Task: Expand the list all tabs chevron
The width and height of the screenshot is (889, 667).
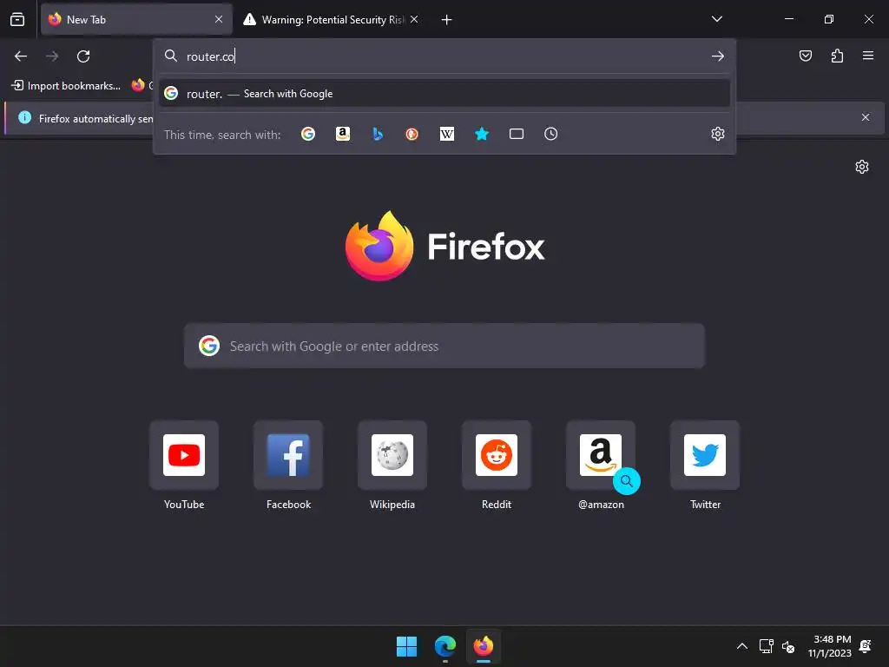Action: pos(716,19)
